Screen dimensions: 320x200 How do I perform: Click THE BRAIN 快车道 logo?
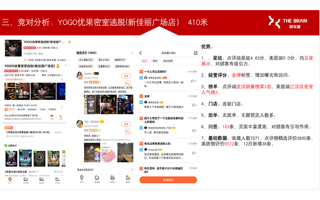point(288,22)
